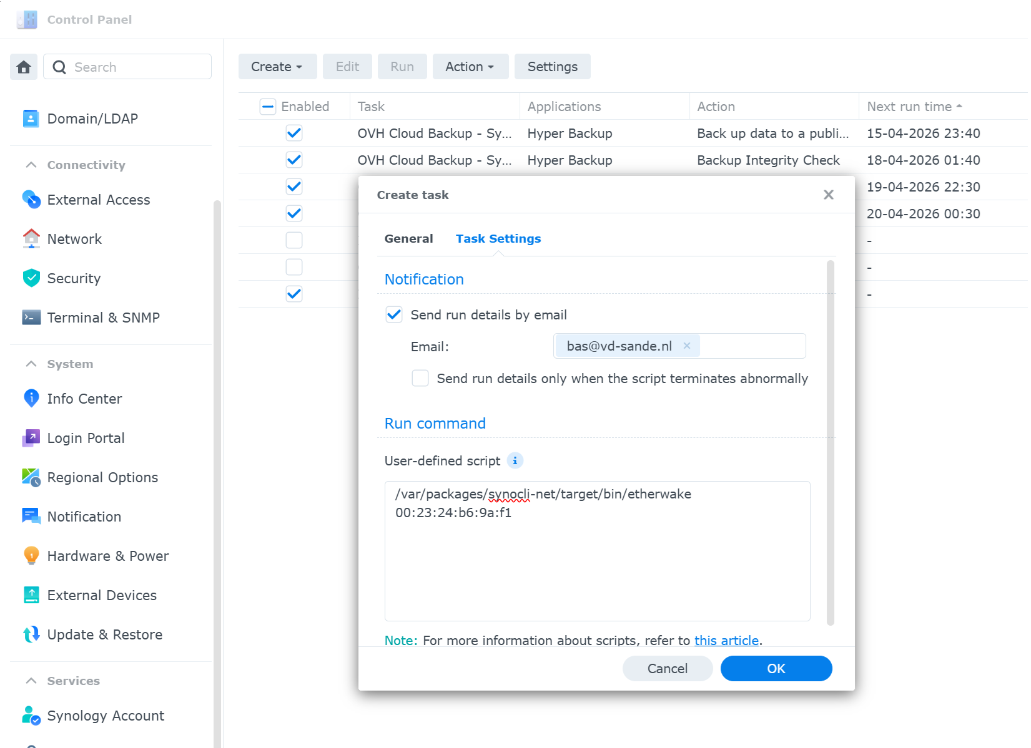Open Hardware & Power bulb icon
The height and width of the screenshot is (748, 1031).
(31, 556)
